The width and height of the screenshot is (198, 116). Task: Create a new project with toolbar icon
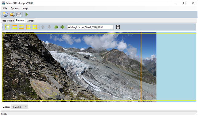(x=6, y=14)
